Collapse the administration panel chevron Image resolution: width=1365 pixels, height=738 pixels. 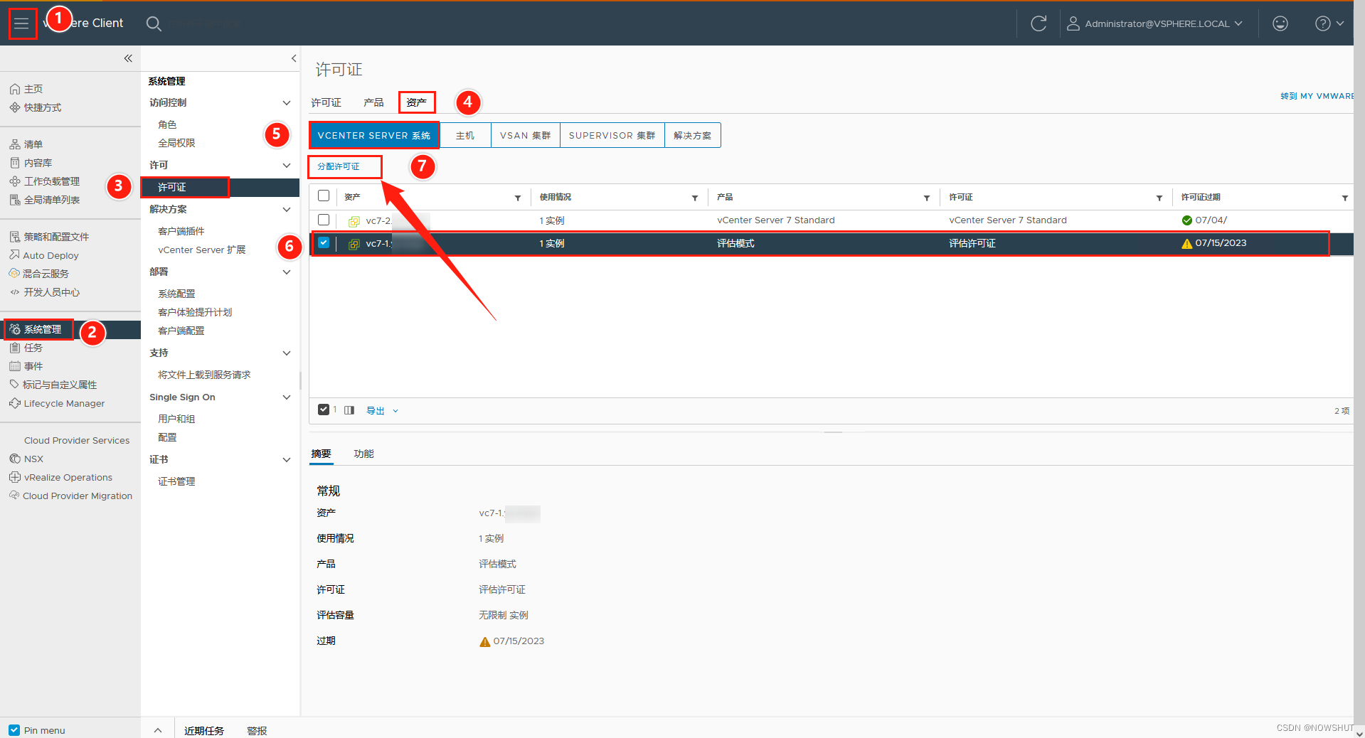294,58
